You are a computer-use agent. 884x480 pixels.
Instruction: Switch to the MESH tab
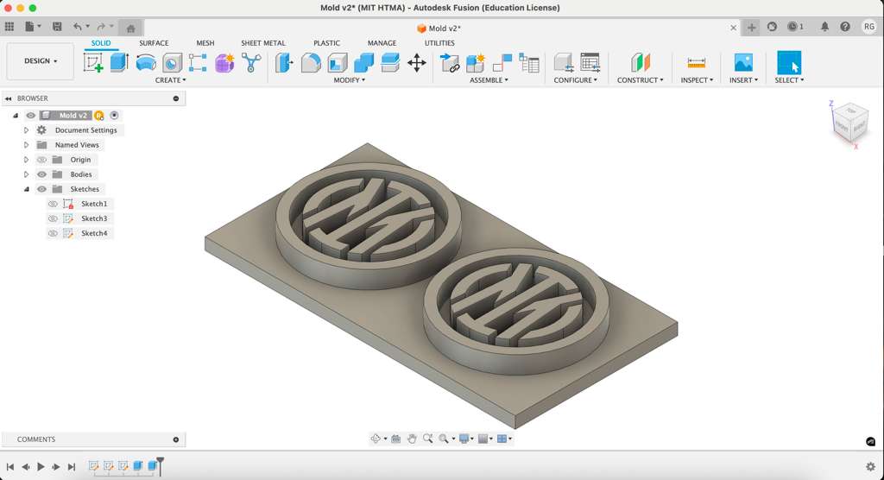pyautogui.click(x=205, y=43)
